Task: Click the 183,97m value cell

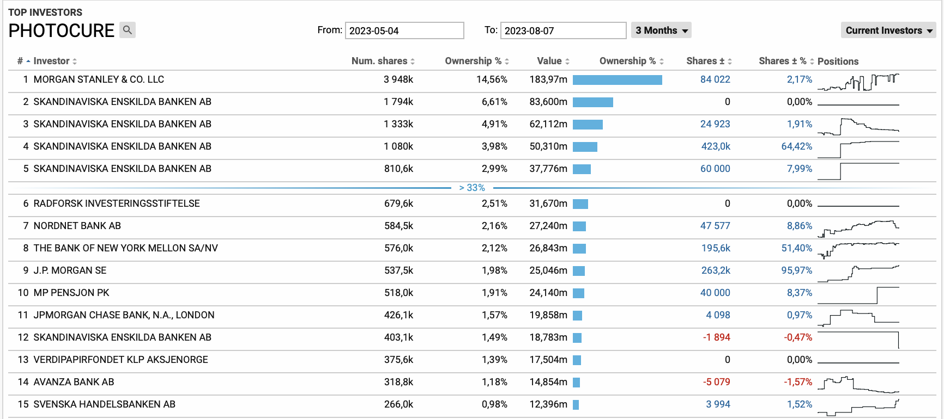Action: (548, 79)
